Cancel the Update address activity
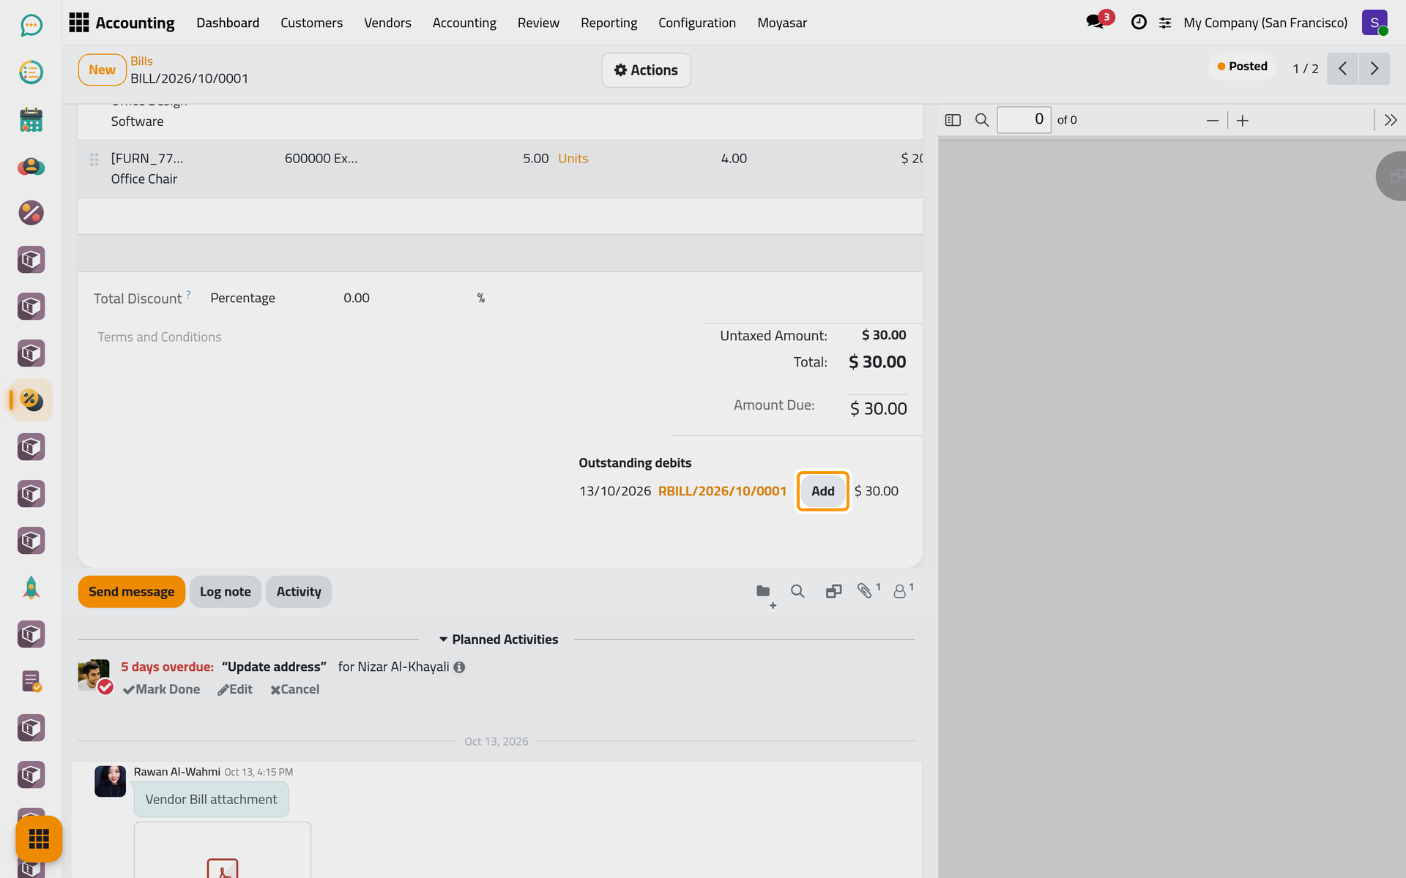The width and height of the screenshot is (1406, 878). (294, 689)
